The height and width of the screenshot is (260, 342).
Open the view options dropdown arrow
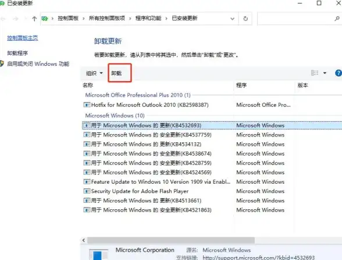[325, 73]
